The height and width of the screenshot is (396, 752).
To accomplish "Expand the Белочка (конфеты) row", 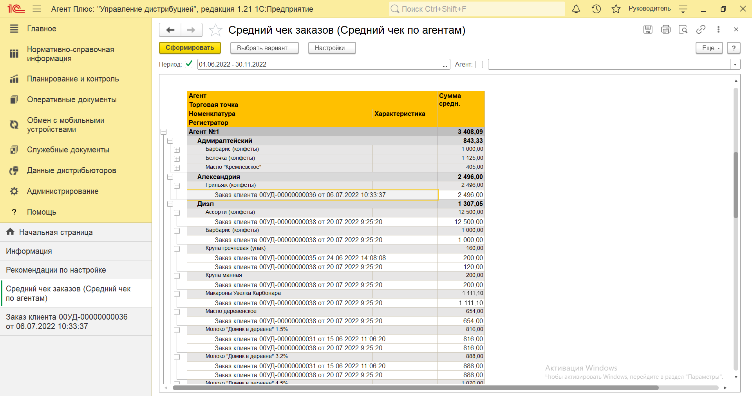I will [177, 159].
